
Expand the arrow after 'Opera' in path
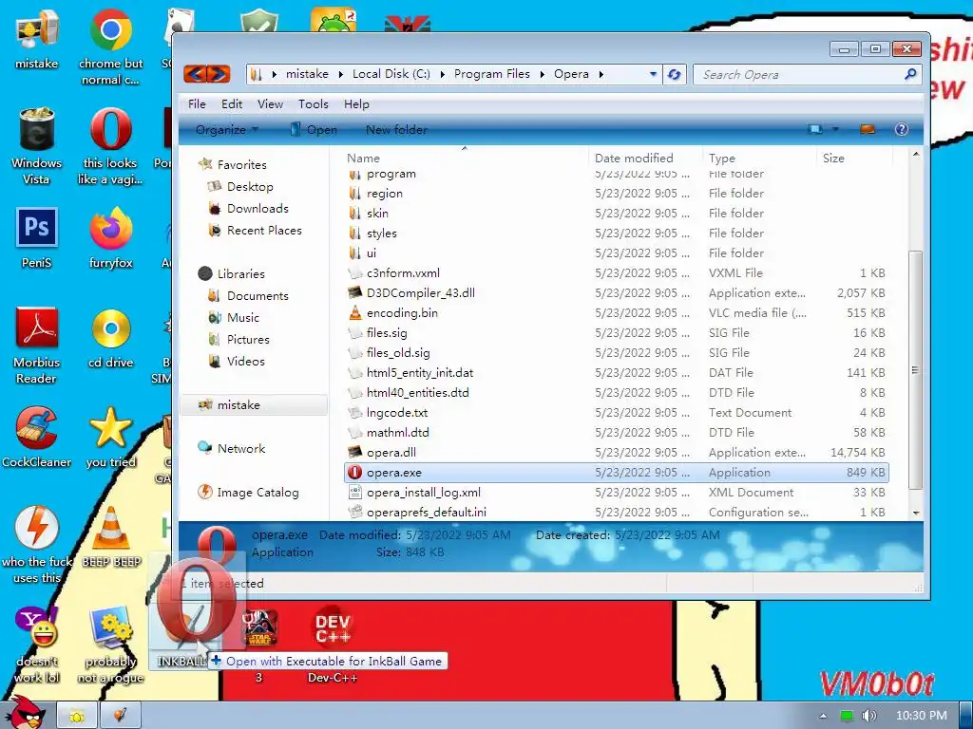tap(601, 74)
